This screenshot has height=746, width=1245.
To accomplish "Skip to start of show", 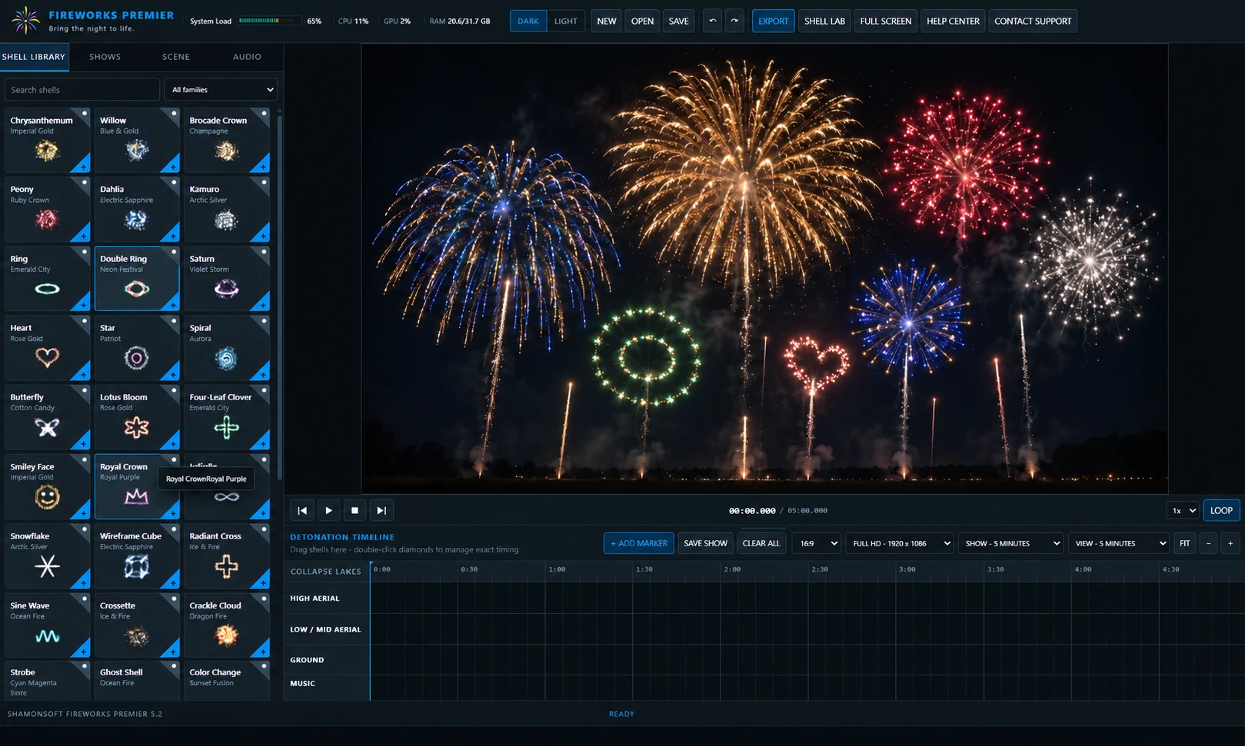I will click(x=302, y=510).
